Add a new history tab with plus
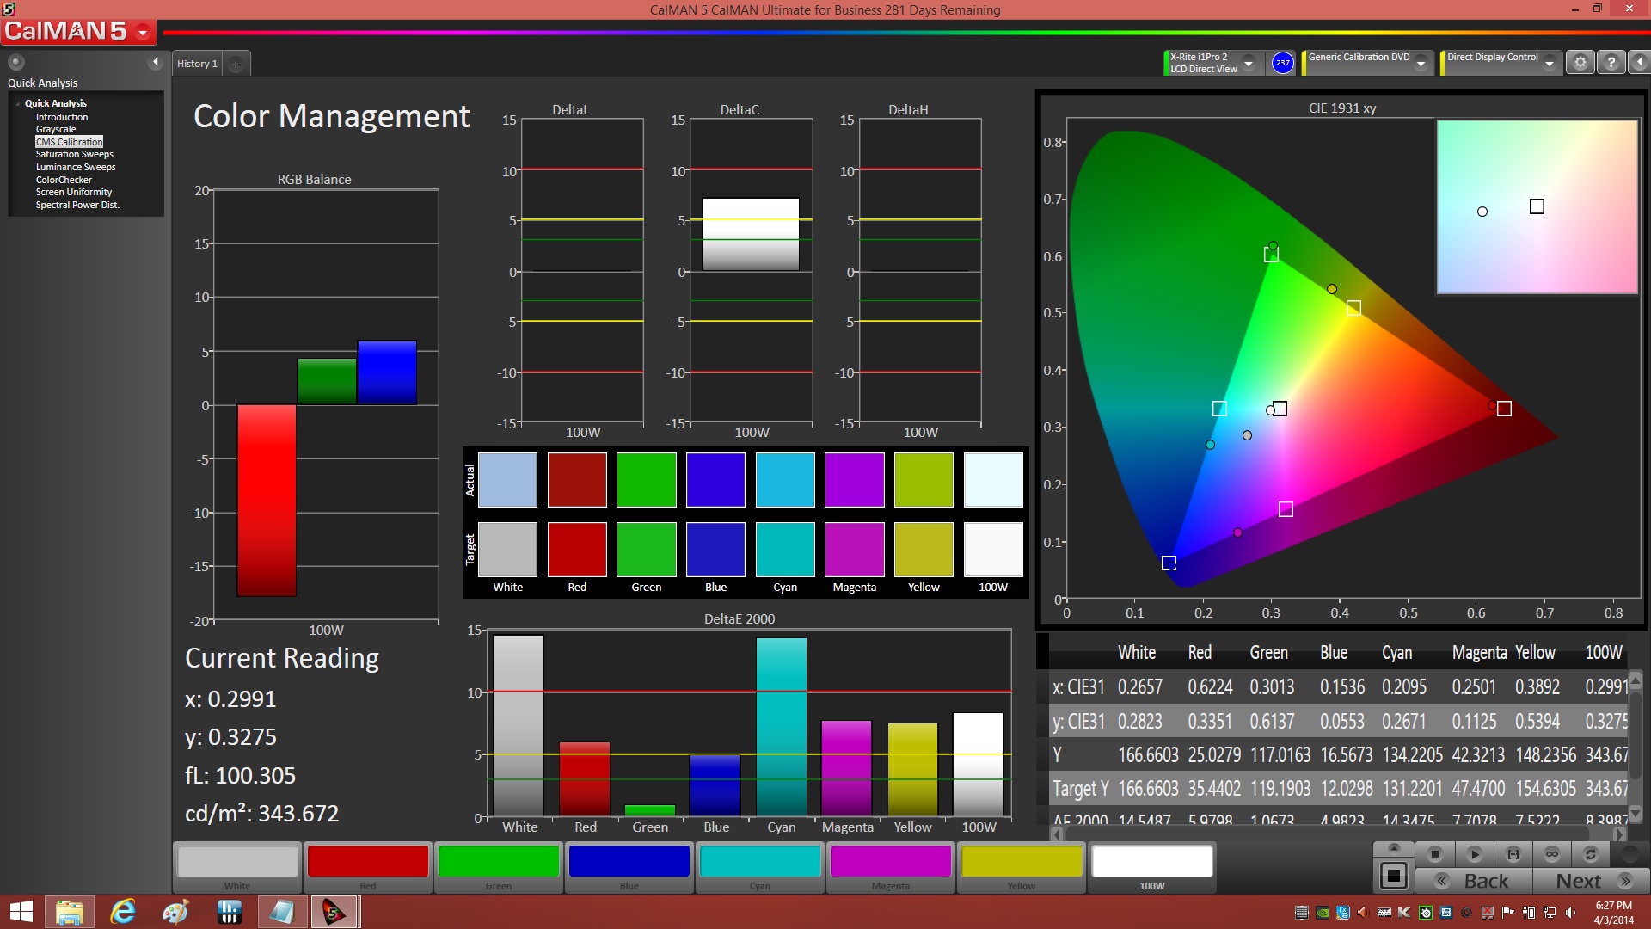 click(x=236, y=64)
